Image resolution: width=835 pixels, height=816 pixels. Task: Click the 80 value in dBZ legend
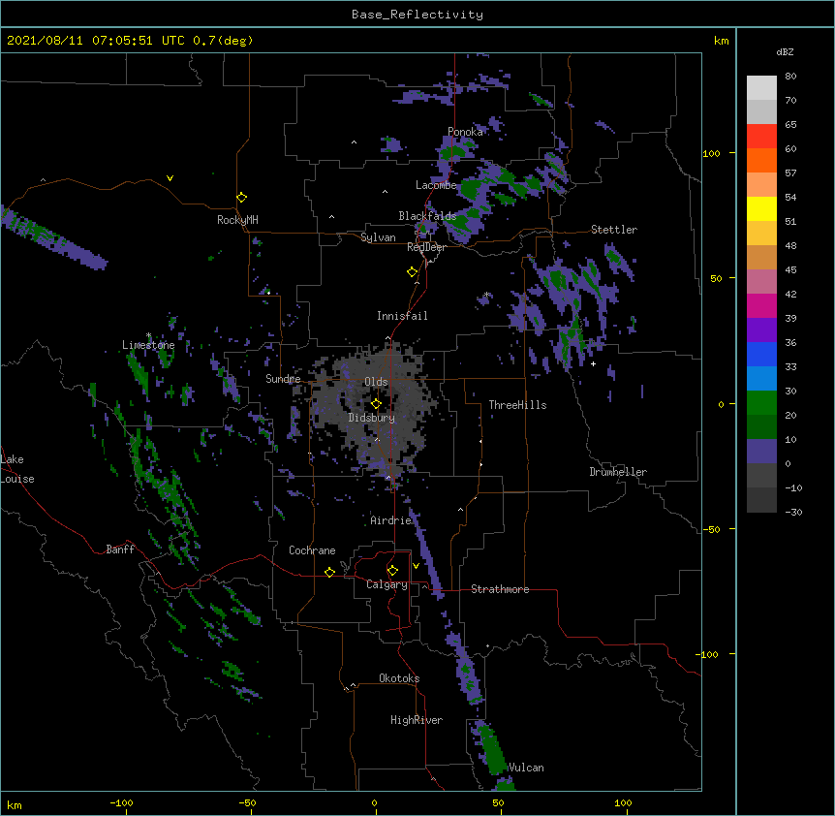790,77
